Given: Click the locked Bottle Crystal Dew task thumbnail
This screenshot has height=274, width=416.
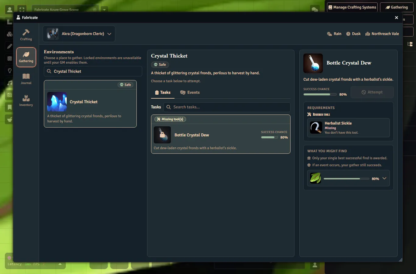Looking at the screenshot, I should click(162, 135).
